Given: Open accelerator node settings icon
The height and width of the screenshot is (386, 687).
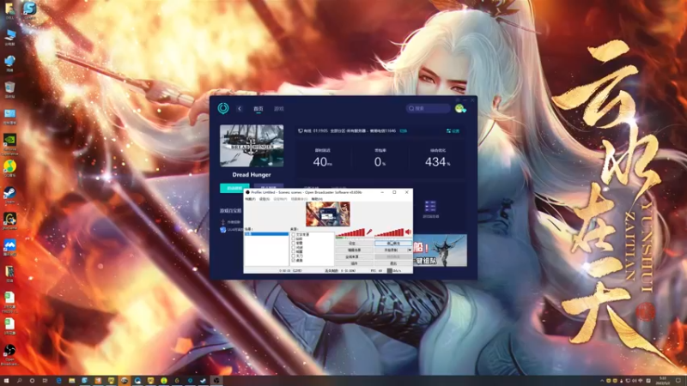Looking at the screenshot, I should click(x=453, y=131).
